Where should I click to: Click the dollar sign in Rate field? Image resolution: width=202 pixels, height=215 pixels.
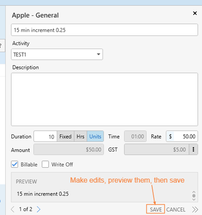tap(170, 137)
